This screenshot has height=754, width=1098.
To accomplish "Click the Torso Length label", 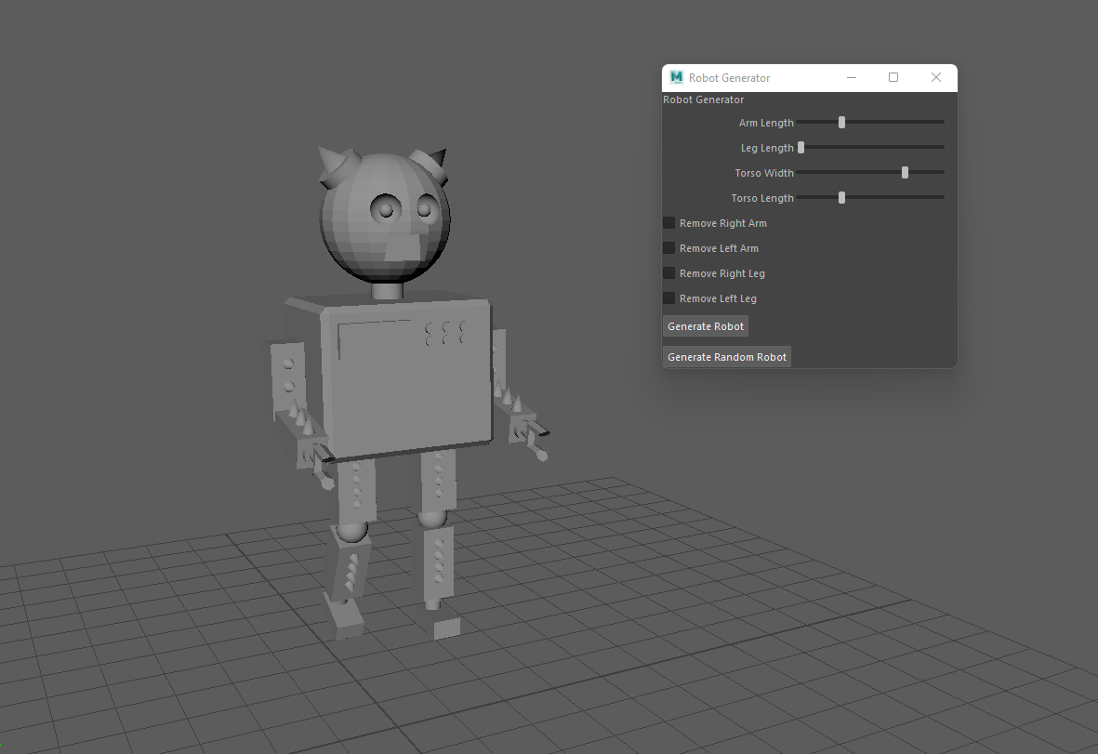I will (x=761, y=198).
